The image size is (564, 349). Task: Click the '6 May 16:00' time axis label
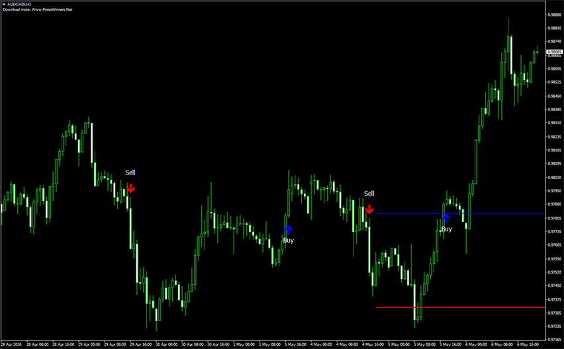[x=528, y=344]
